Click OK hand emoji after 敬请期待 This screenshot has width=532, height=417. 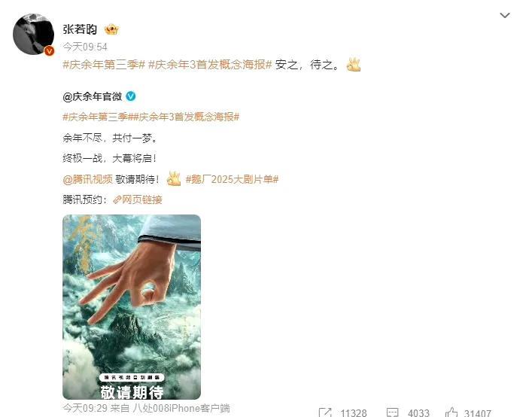click(174, 179)
